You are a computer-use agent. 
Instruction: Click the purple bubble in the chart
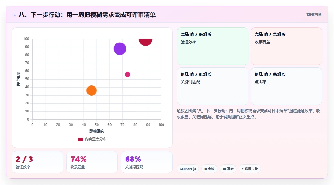click(120, 49)
